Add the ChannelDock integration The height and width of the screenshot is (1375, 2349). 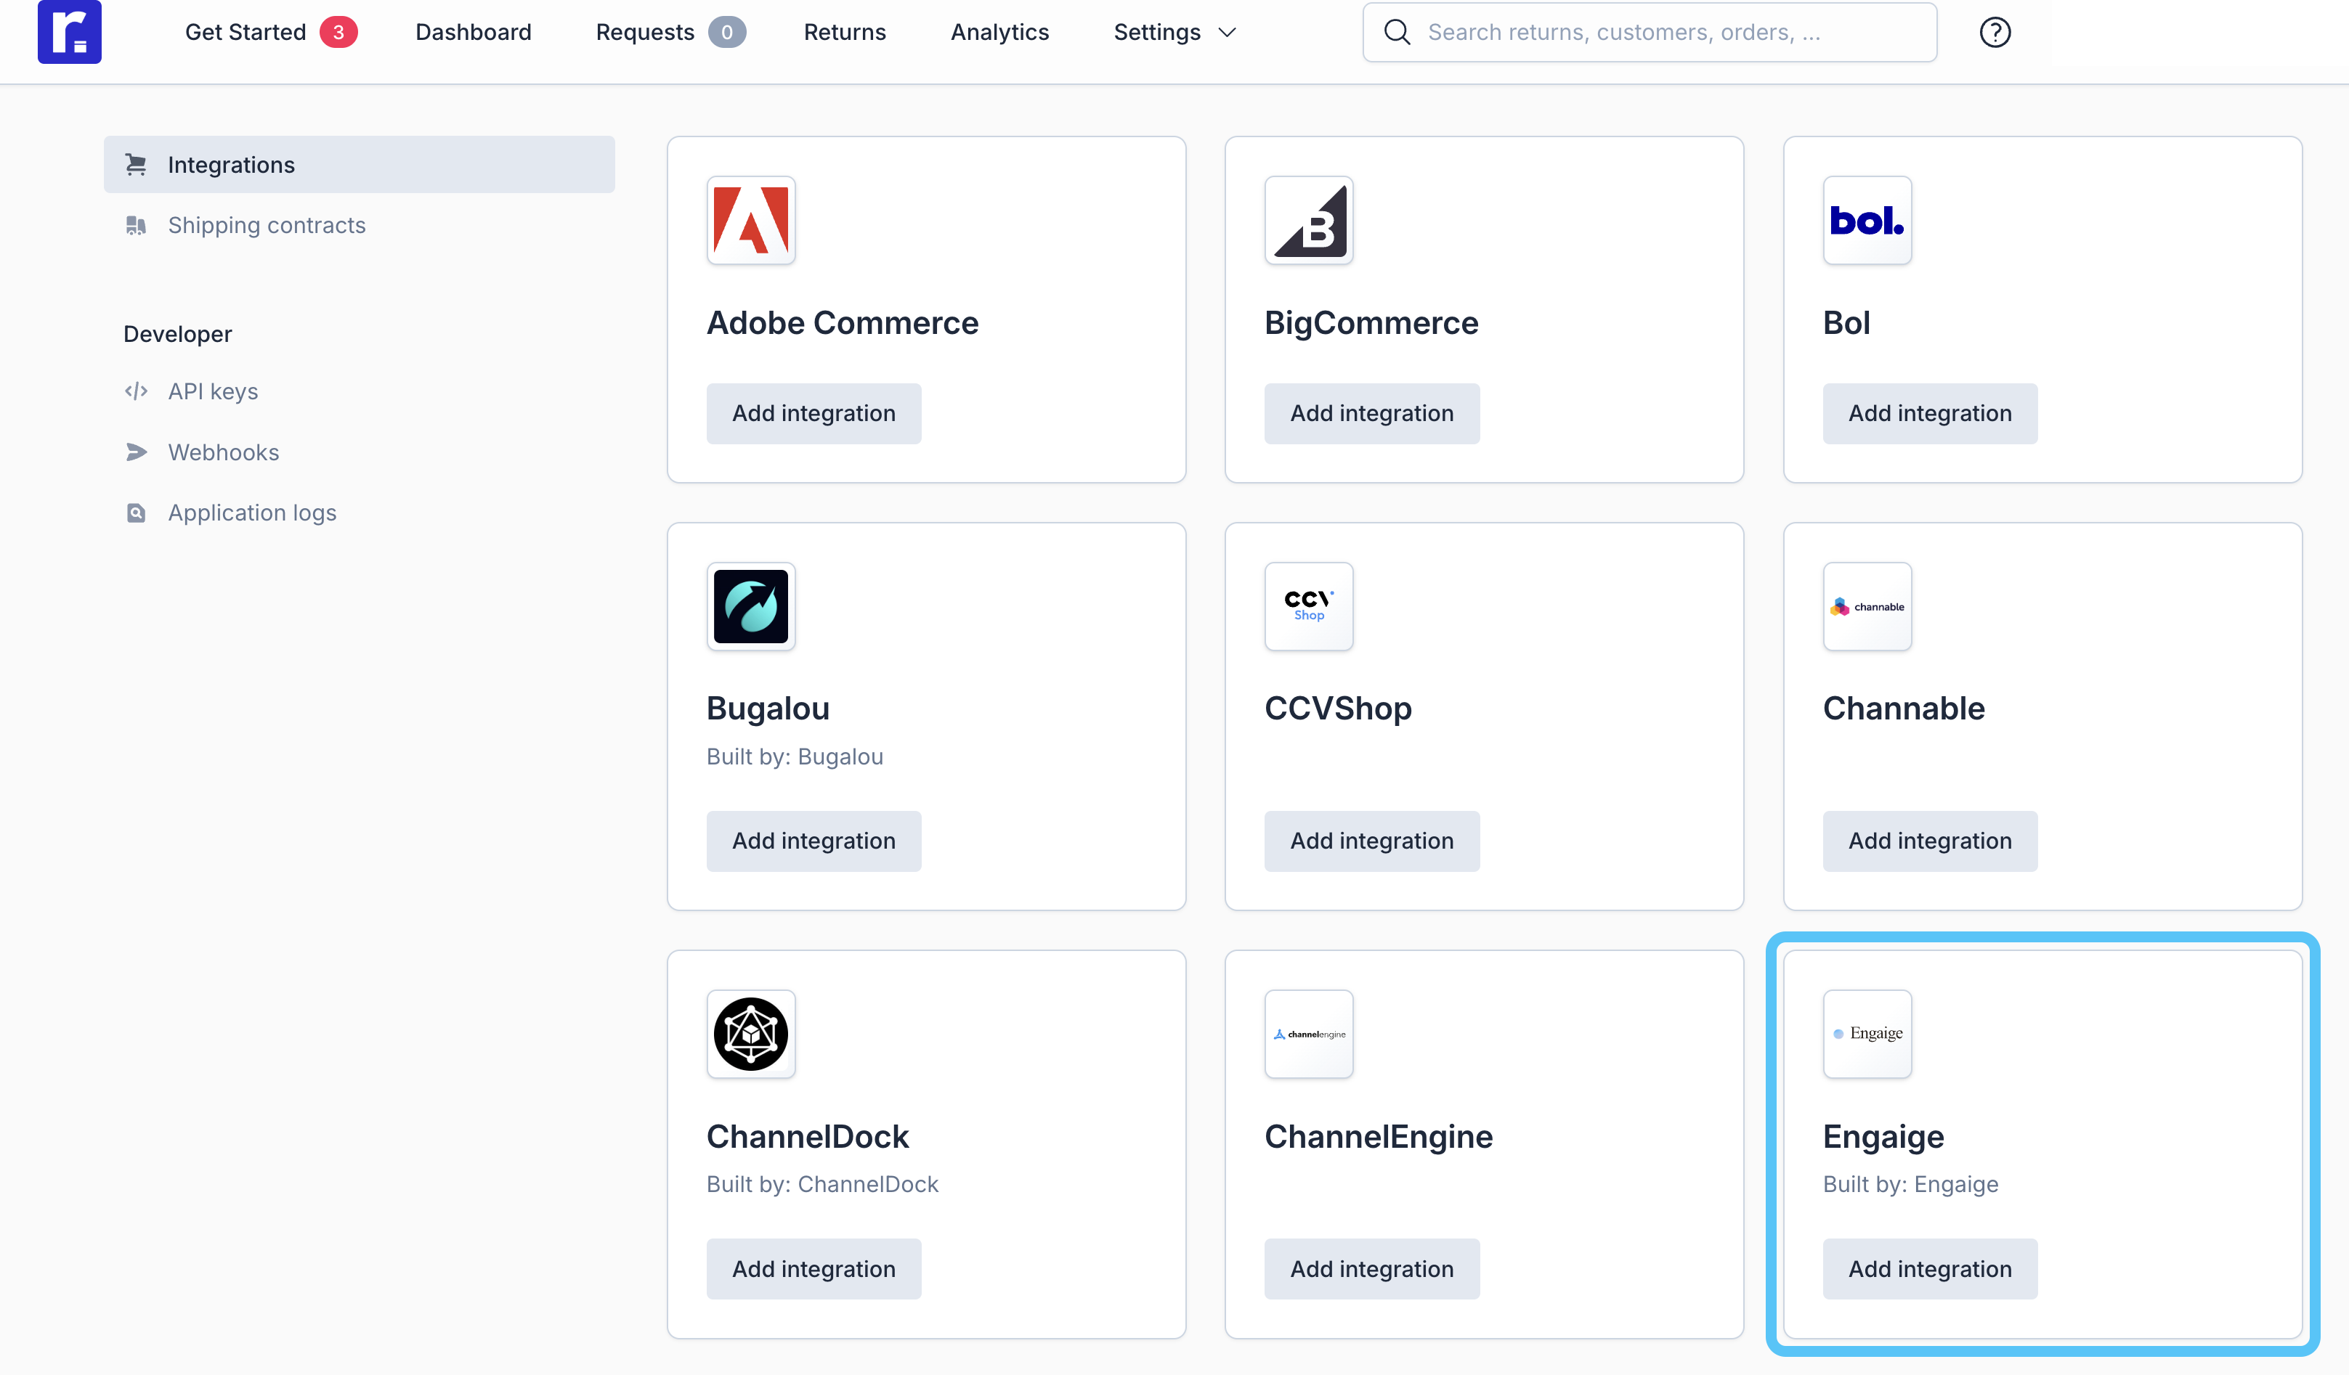click(x=814, y=1269)
